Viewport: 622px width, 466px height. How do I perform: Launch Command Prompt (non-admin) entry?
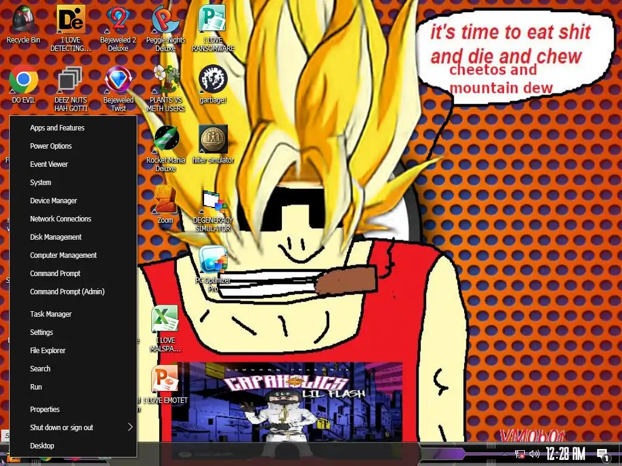(73, 274)
